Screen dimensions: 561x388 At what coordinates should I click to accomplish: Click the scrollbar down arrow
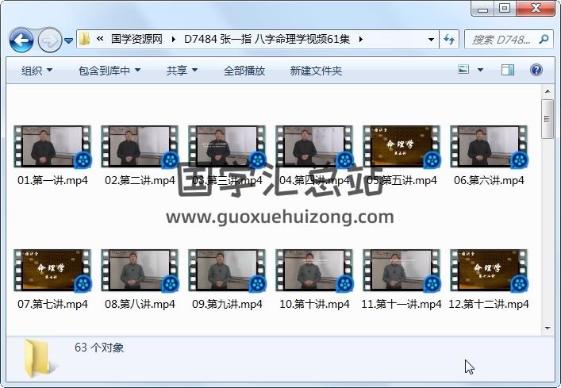(548, 328)
